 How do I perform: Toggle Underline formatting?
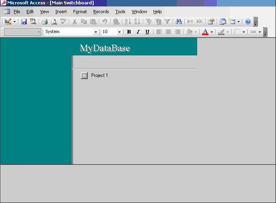147,32
